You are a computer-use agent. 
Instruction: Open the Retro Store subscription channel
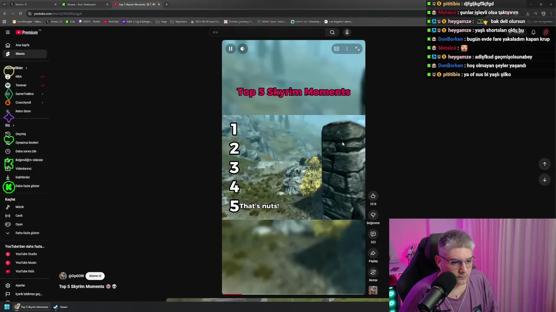25,111
